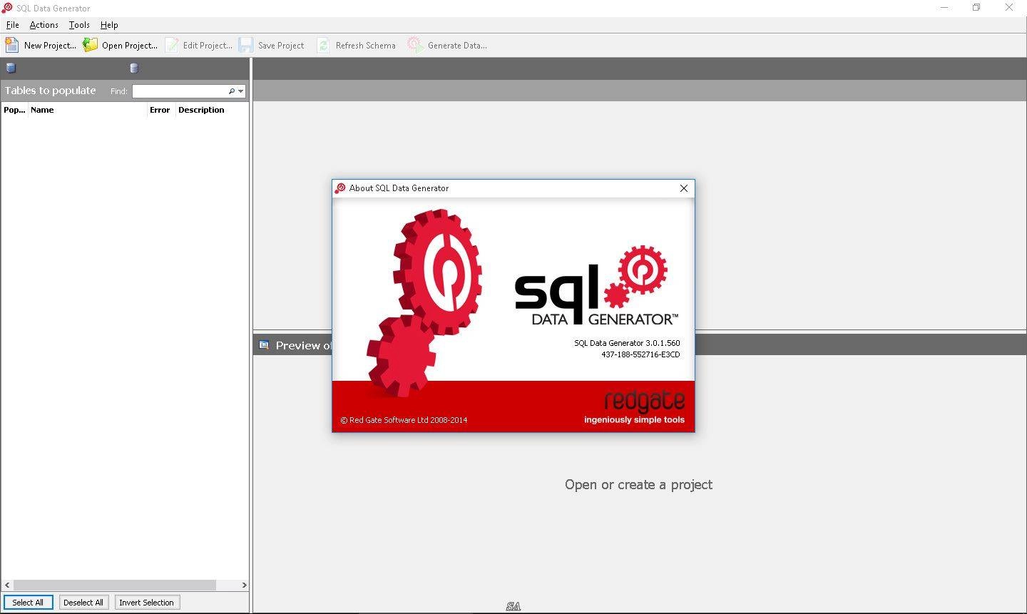Viewport: 1027px width, 614px height.
Task: Click the Find input field
Action: (179, 91)
